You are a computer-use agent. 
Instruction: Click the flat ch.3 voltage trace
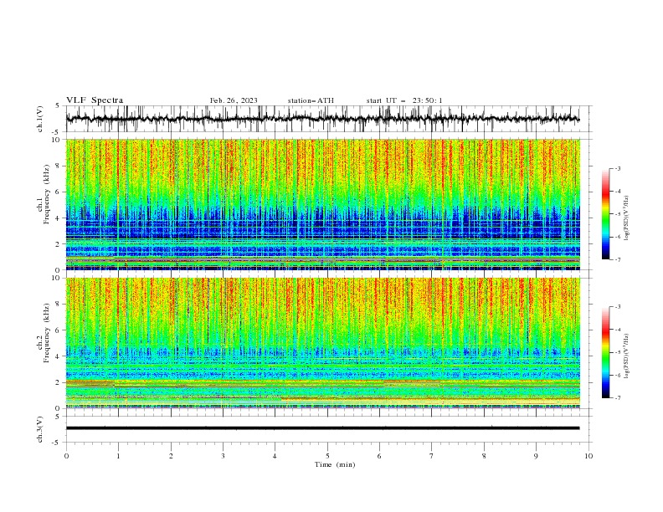tap(322, 428)
